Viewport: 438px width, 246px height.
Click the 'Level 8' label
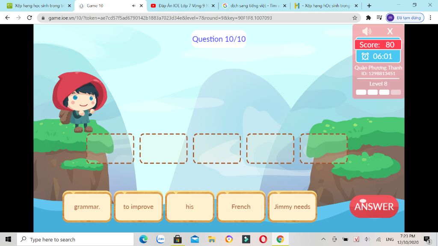[378, 84]
